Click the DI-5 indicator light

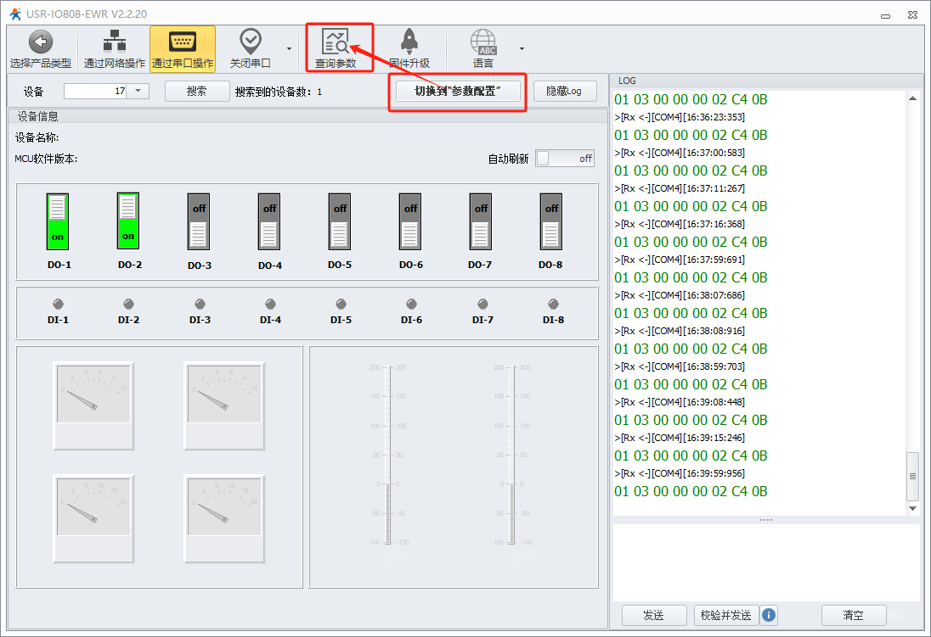(341, 305)
